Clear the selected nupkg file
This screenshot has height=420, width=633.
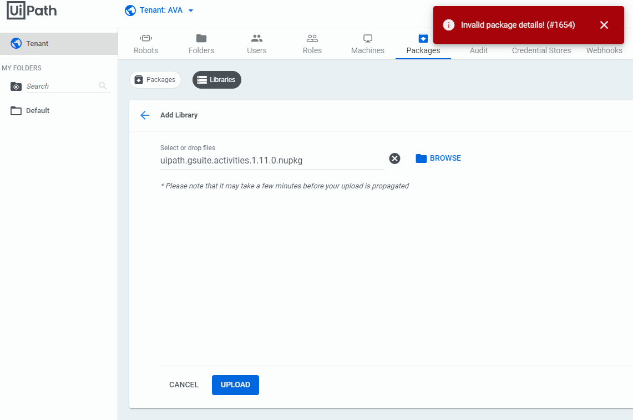pyautogui.click(x=394, y=158)
